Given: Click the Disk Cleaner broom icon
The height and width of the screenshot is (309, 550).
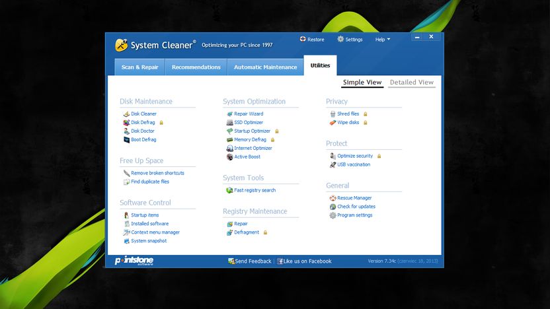Looking at the screenshot, I should click(127, 114).
